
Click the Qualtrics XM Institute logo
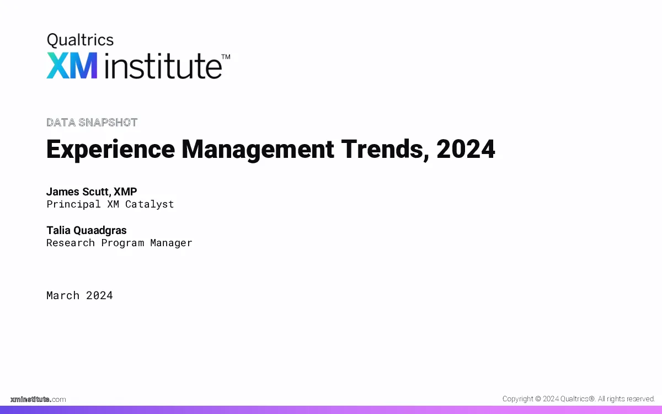[138, 56]
